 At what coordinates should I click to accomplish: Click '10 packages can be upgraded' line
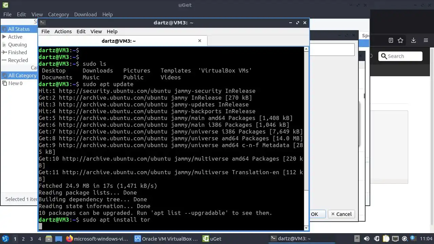tap(155, 213)
